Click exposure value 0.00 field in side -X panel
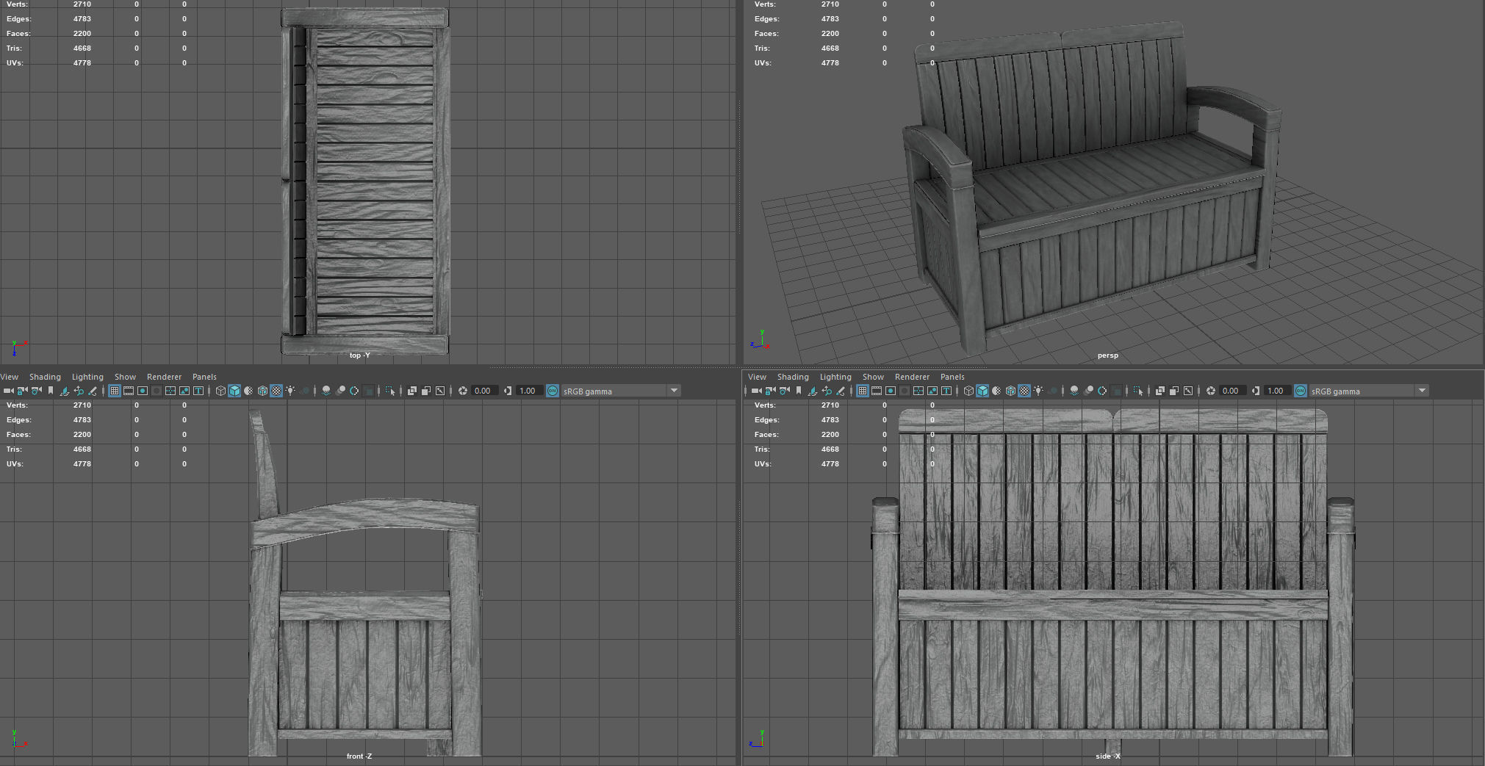Image resolution: width=1485 pixels, height=766 pixels. [1232, 391]
